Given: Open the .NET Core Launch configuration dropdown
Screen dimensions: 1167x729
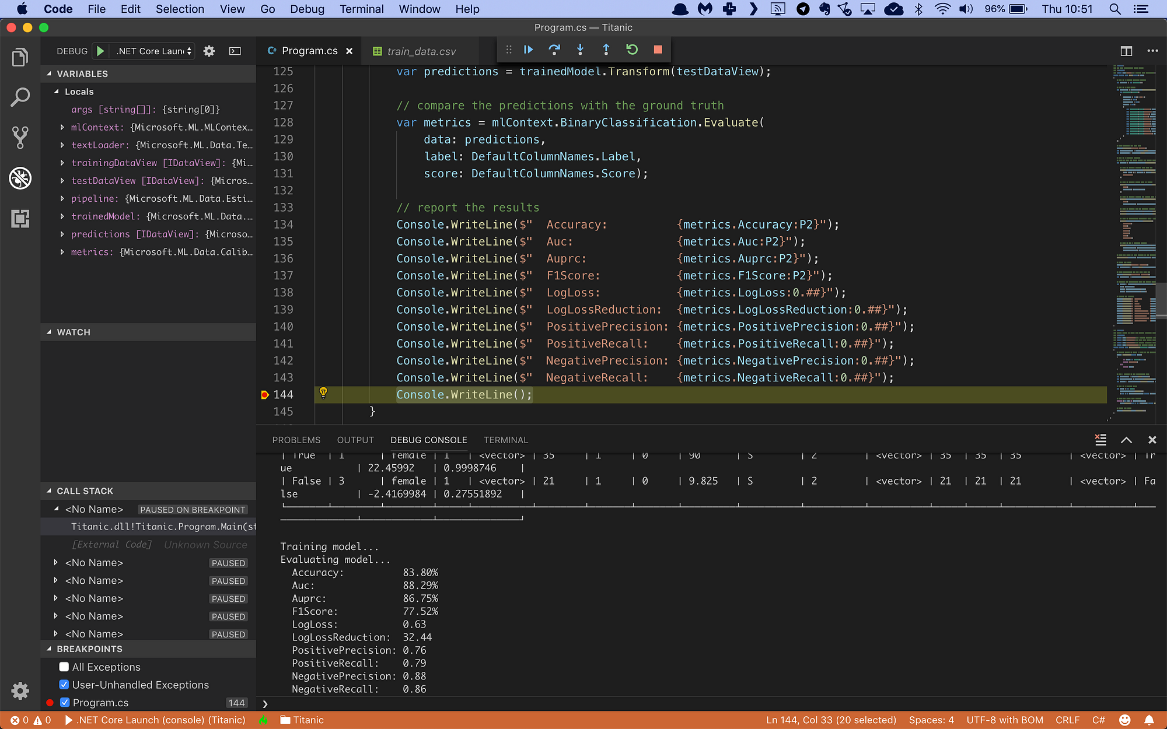Looking at the screenshot, I should 153,51.
